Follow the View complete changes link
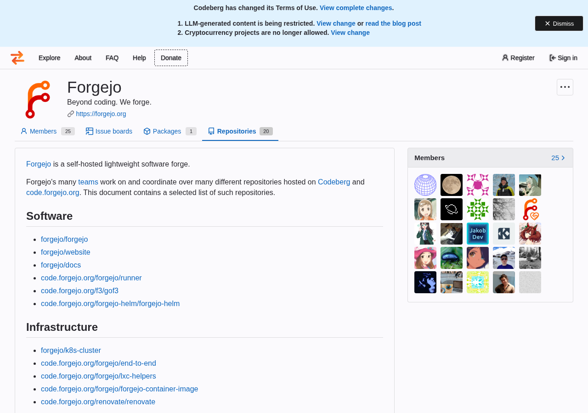The image size is (588, 413). tap(356, 8)
